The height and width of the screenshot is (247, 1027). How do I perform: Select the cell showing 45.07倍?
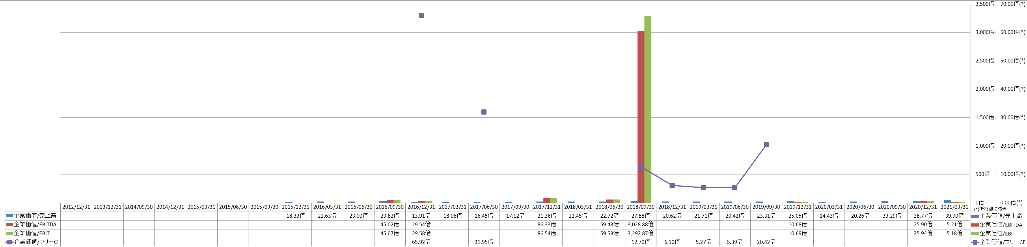click(x=390, y=233)
